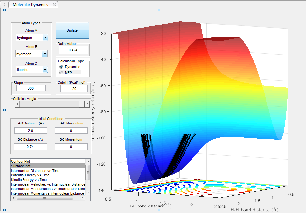306x213 pixels.
Task: Open the Atom B dropdown
Action: tap(45, 54)
